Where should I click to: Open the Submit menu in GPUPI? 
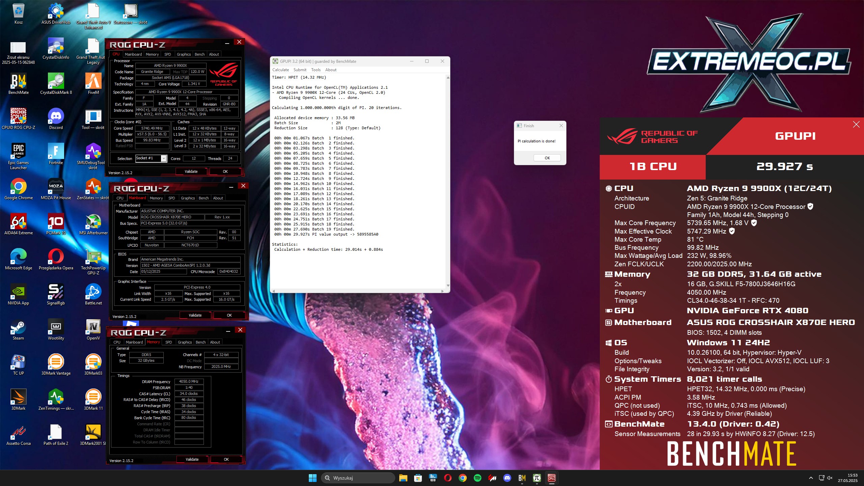pos(300,70)
